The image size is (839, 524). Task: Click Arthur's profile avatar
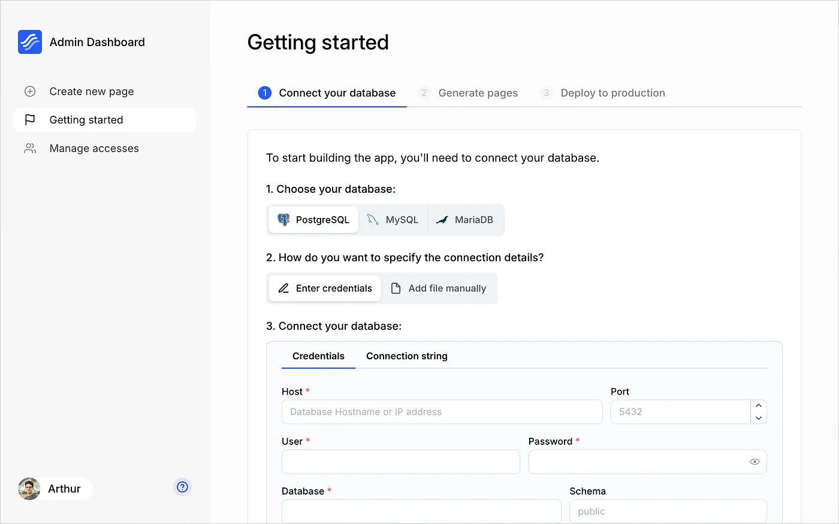tap(29, 489)
